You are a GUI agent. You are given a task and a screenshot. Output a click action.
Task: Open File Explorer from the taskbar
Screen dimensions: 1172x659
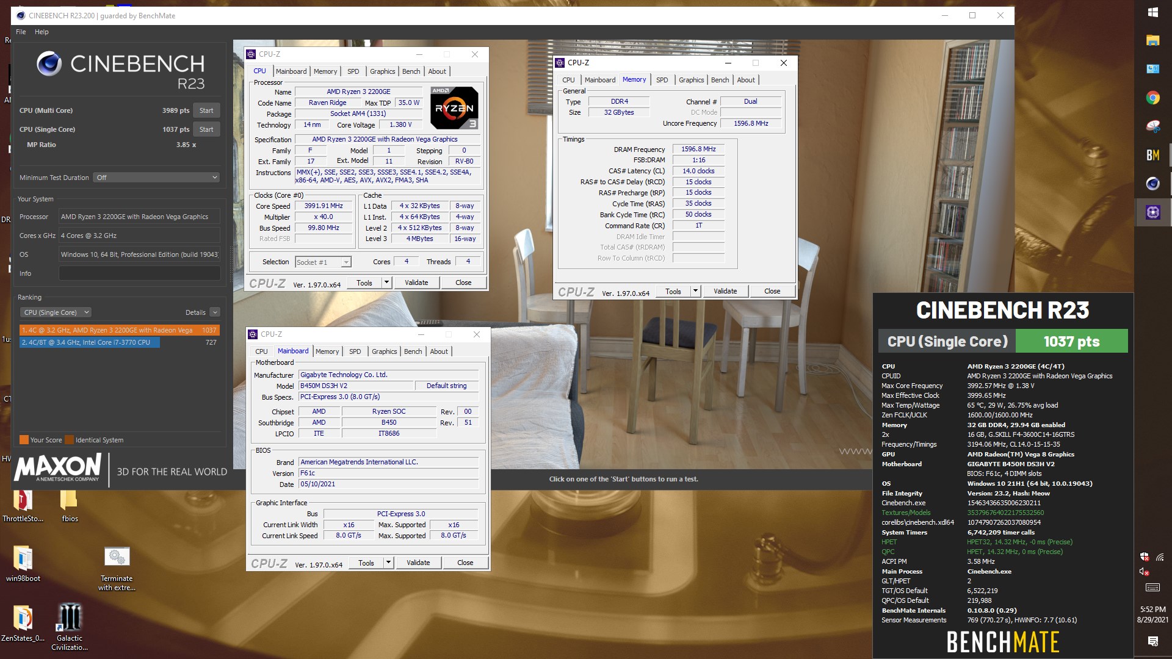[x=1152, y=41]
